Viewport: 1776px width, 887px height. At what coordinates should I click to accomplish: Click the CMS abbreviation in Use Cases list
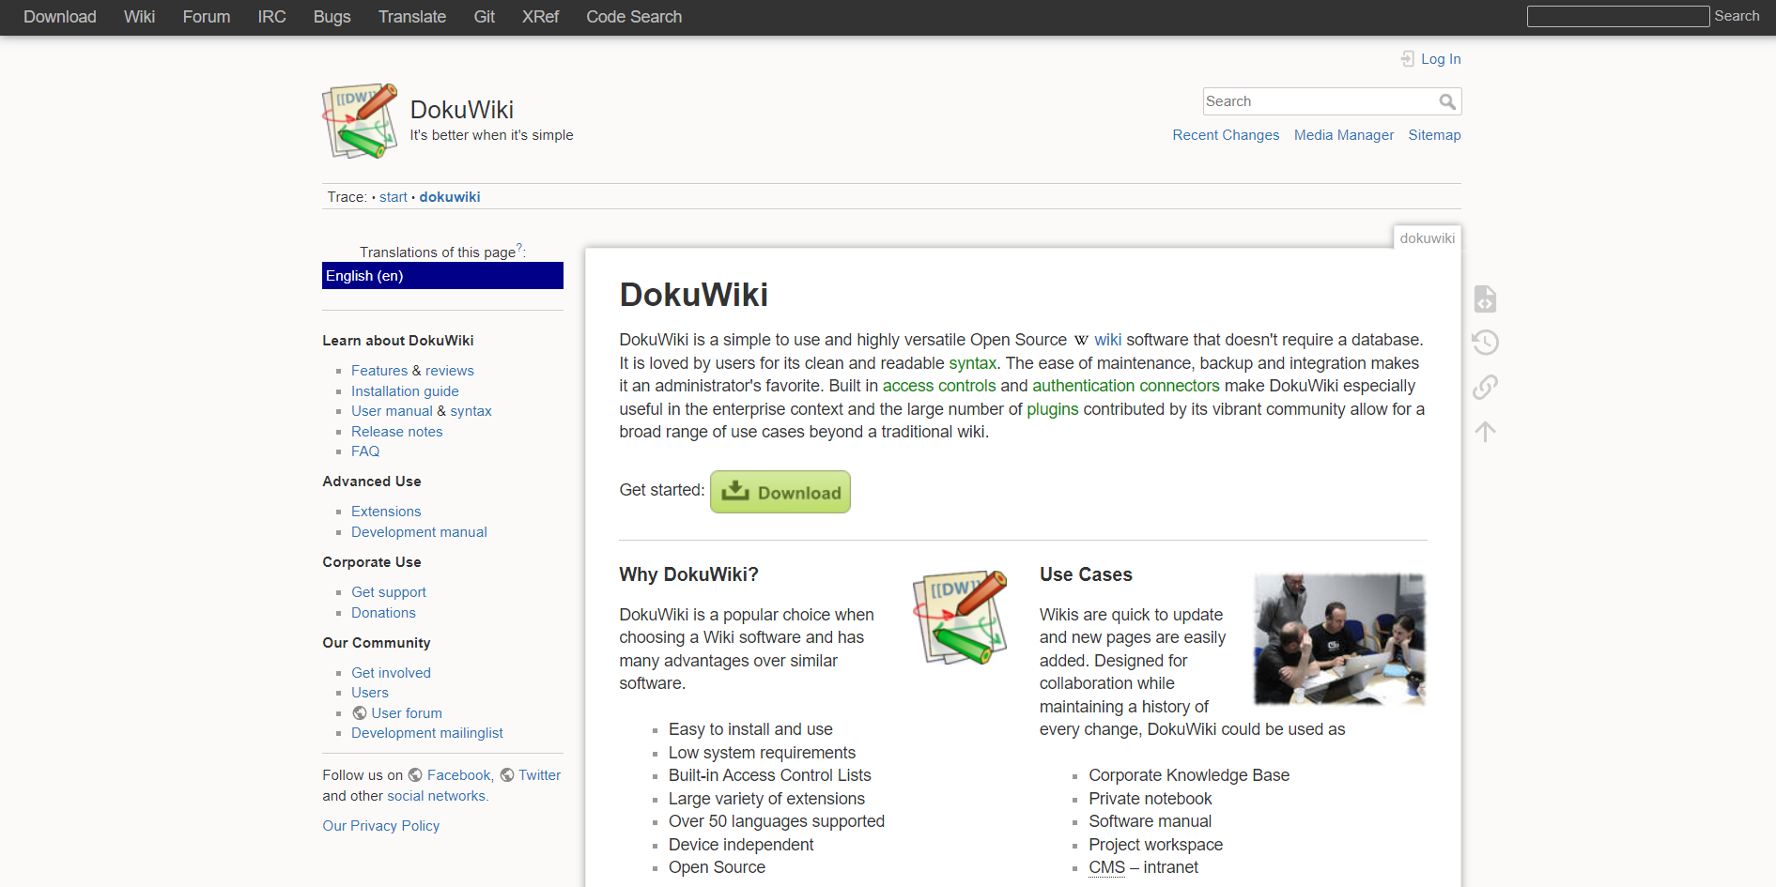click(1106, 867)
